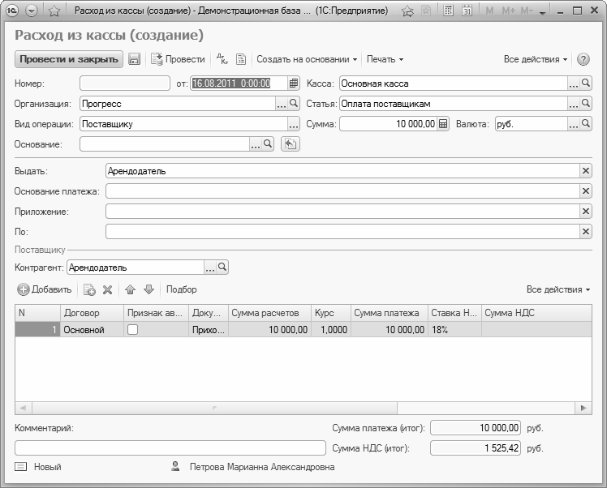Delete selected table row with X icon

click(x=107, y=289)
